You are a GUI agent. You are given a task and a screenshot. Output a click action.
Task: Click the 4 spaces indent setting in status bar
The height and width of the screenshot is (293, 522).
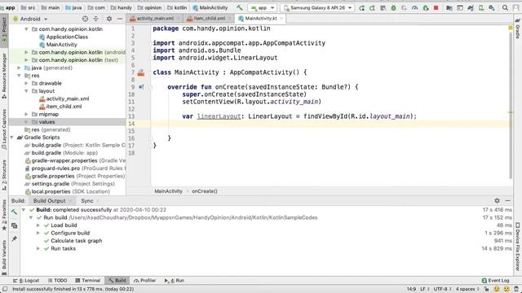467,289
